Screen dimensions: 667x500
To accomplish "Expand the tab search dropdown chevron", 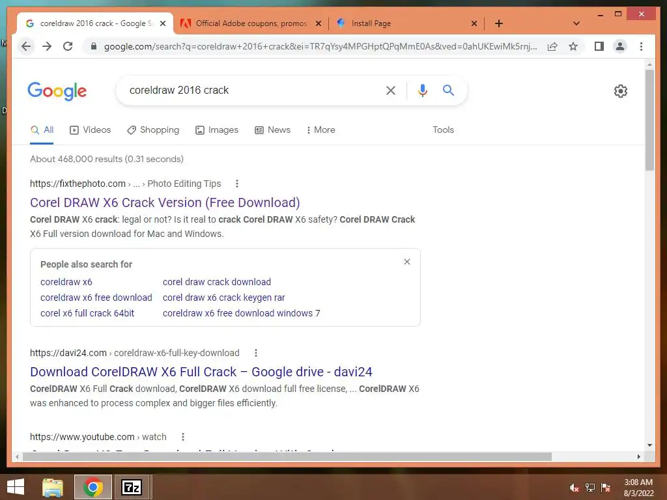I will (576, 23).
